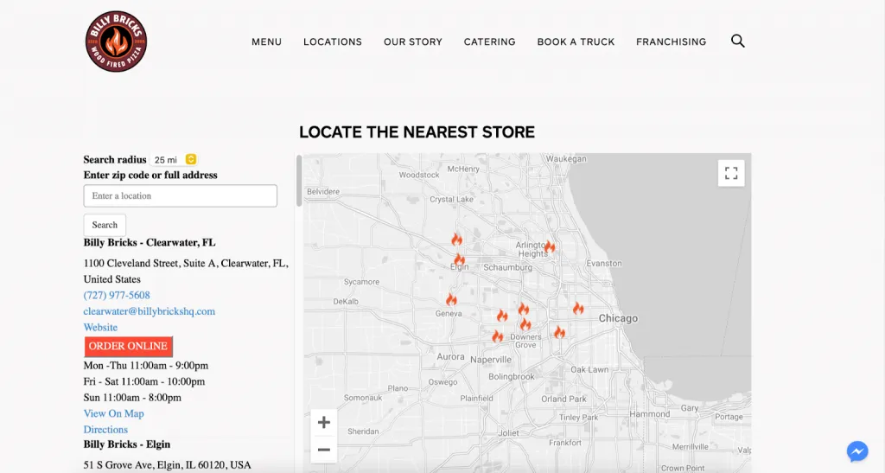The width and height of the screenshot is (885, 473).
Task: Go to Locations page
Action: [x=333, y=42]
